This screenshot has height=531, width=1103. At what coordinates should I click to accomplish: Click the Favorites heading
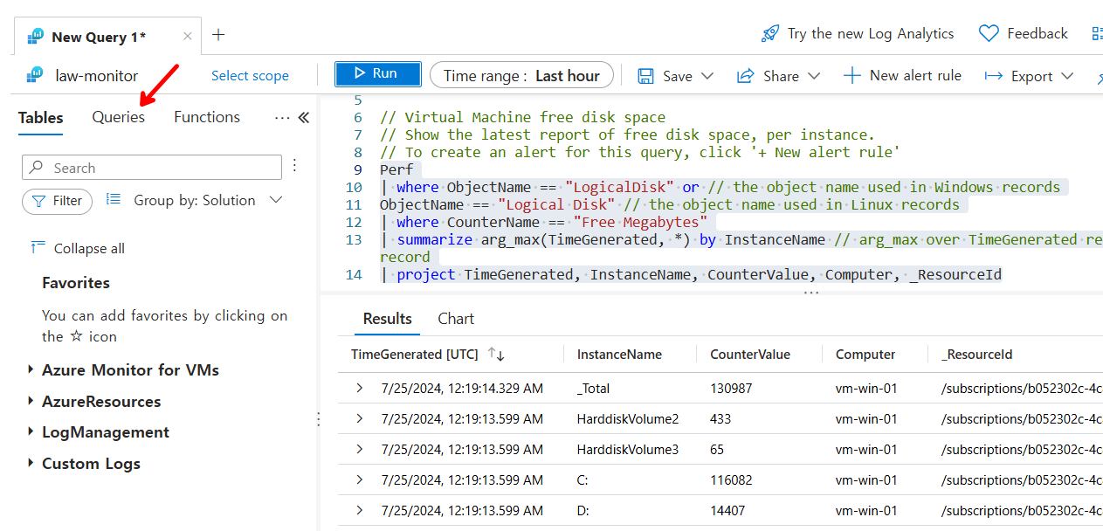pyautogui.click(x=76, y=283)
